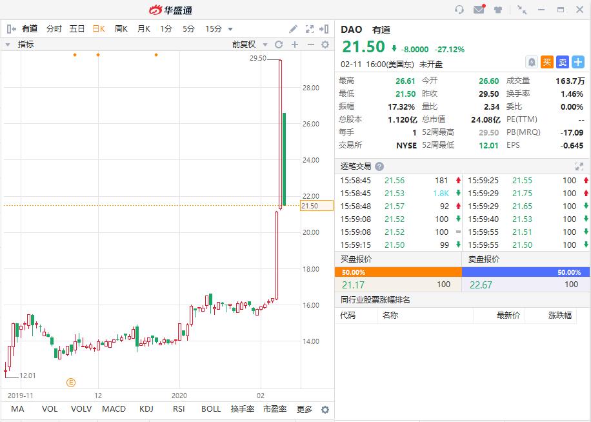Click the earnings E marker on chart

point(71,383)
